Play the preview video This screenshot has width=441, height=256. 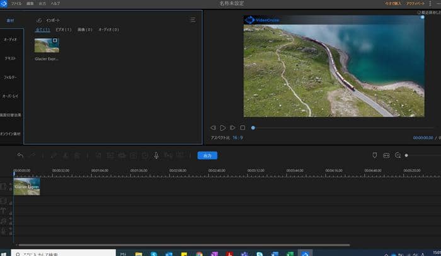tap(222, 128)
